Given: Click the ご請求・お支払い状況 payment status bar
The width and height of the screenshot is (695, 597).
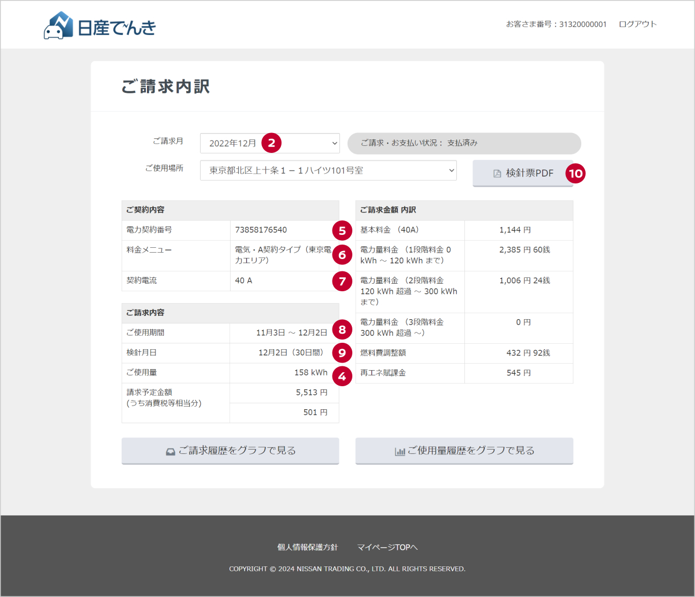Looking at the screenshot, I should (464, 143).
